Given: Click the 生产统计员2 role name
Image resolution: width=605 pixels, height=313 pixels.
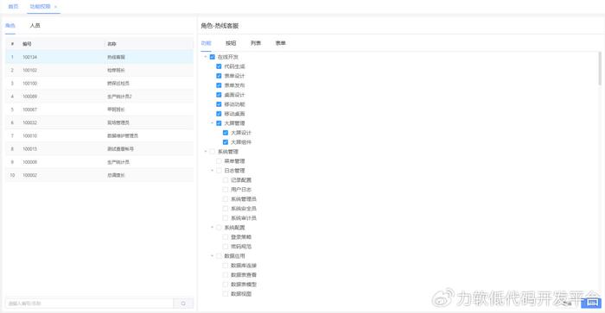Looking at the screenshot, I should [119, 97].
